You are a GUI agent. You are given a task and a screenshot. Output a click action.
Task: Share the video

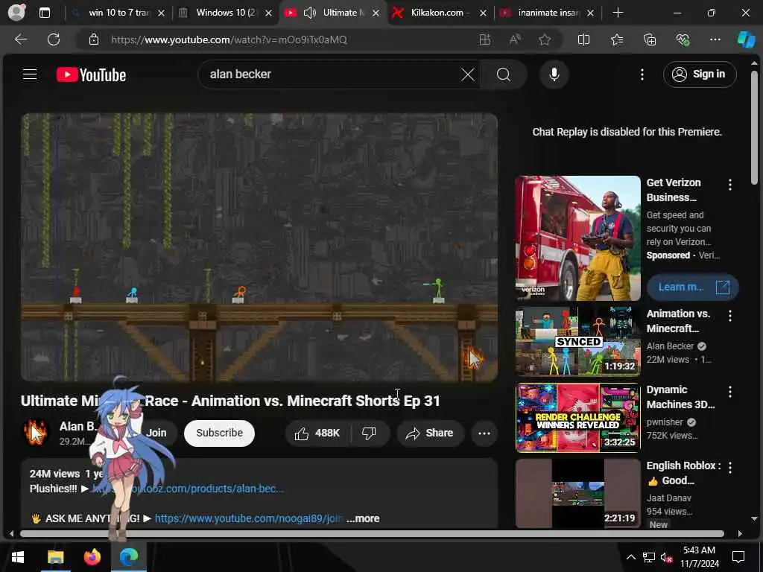(430, 433)
